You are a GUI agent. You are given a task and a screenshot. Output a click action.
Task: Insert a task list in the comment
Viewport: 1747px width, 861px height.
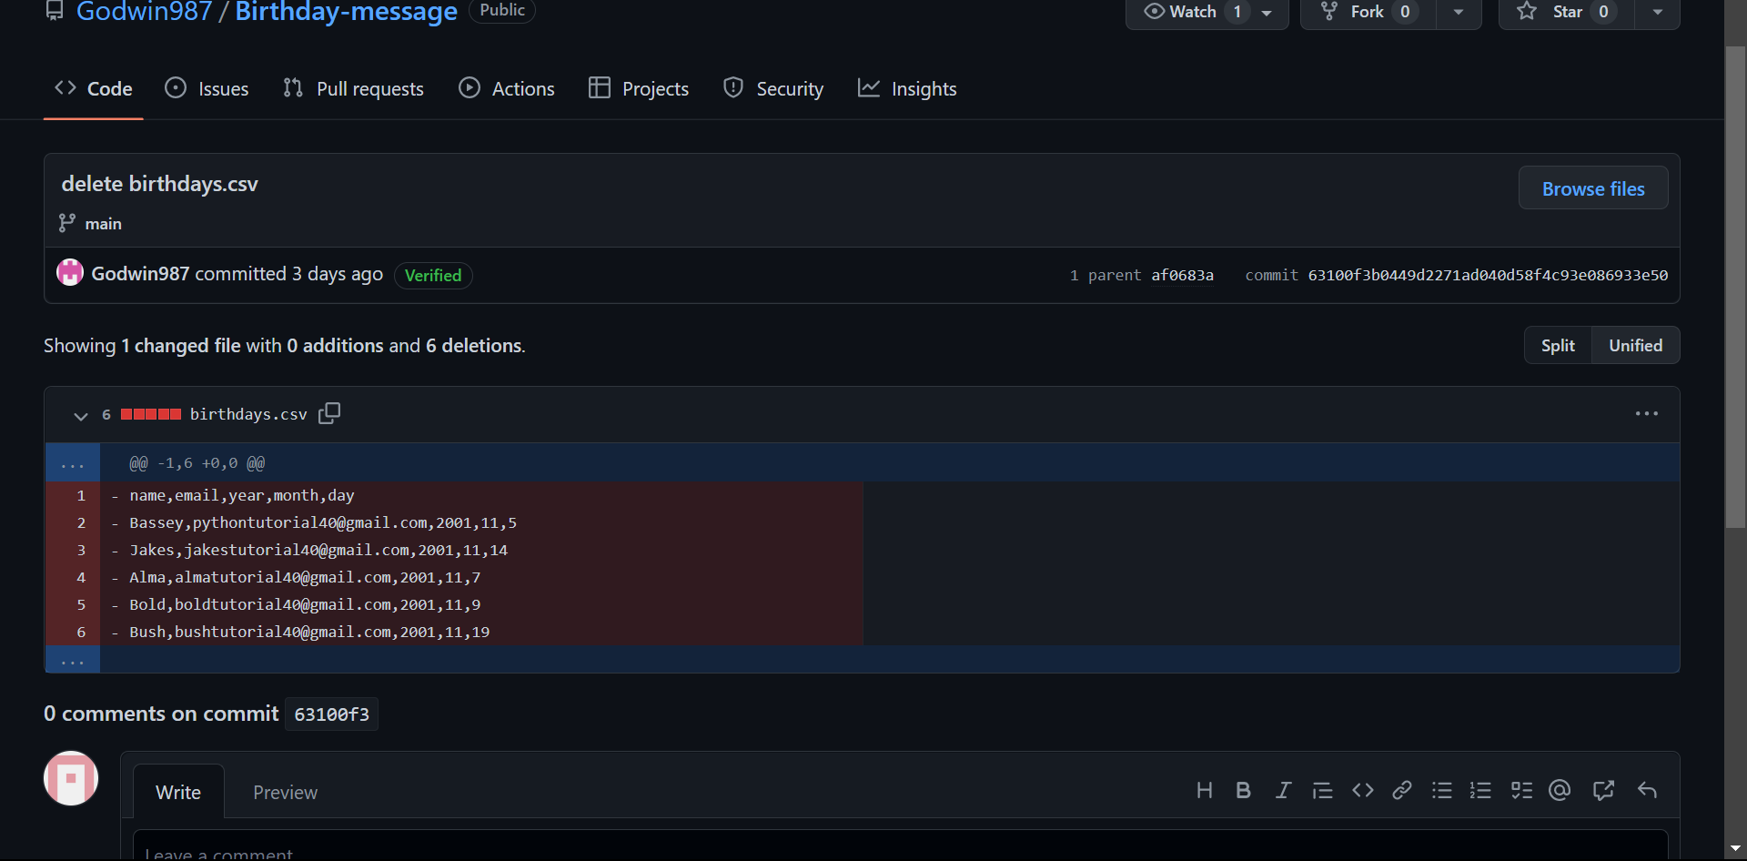[x=1520, y=791]
